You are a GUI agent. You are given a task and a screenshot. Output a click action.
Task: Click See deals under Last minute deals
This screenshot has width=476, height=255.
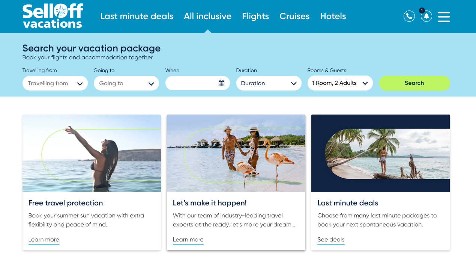pos(330,240)
